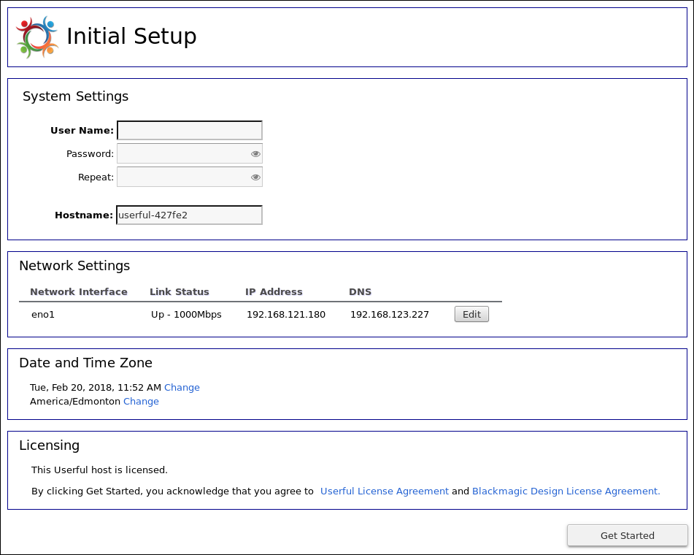Click the Licensing heading
Image resolution: width=694 pixels, height=555 pixels.
click(49, 445)
